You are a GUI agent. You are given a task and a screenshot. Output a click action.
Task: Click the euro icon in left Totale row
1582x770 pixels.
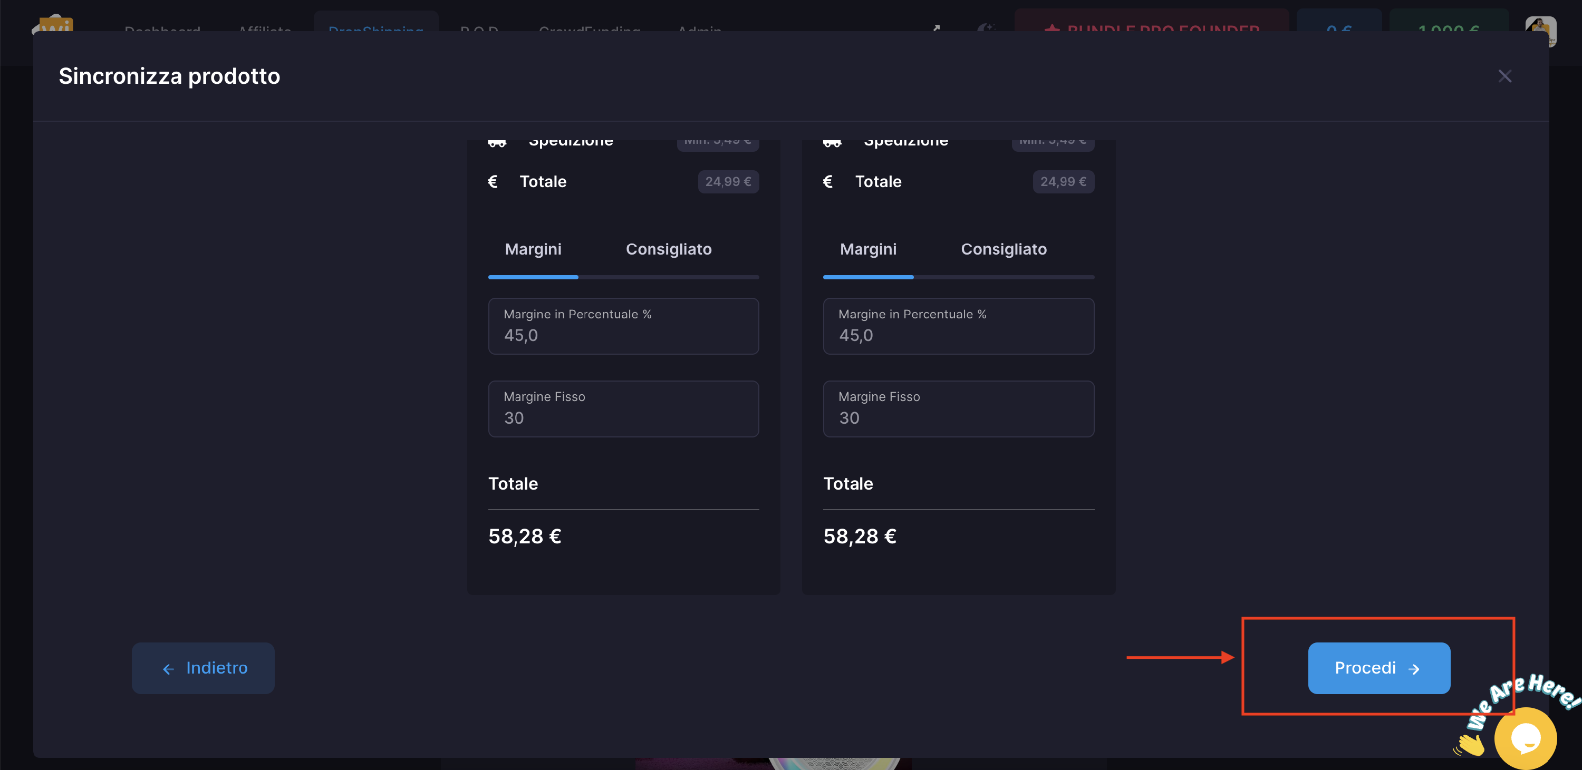pyautogui.click(x=493, y=182)
